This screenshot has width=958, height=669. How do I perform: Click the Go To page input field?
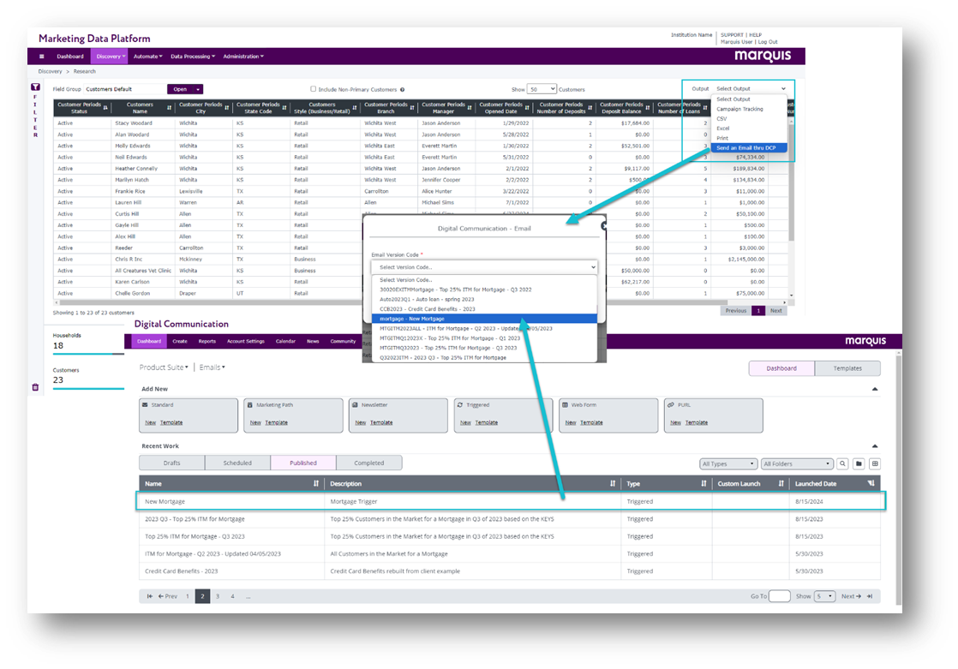[x=780, y=596]
